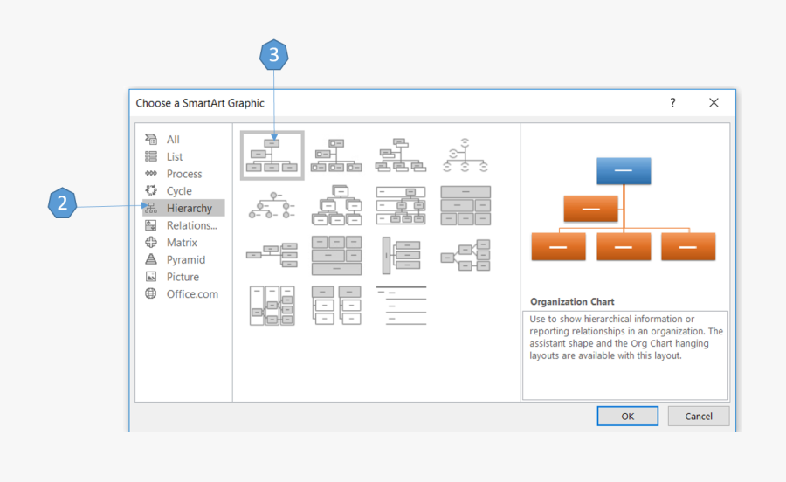Pick the Horizontal Labeled Hierarchy layout

tap(272, 305)
